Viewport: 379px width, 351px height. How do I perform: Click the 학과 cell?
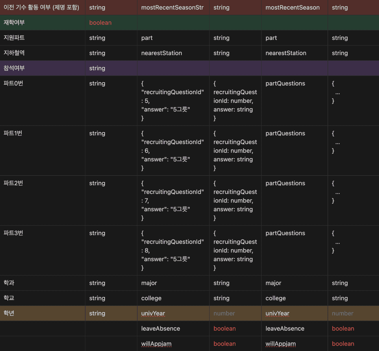point(9,283)
